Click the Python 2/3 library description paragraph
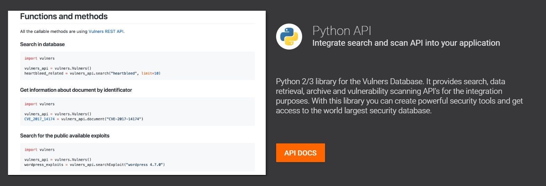Image resolution: width=546 pixels, height=186 pixels. pos(399,96)
